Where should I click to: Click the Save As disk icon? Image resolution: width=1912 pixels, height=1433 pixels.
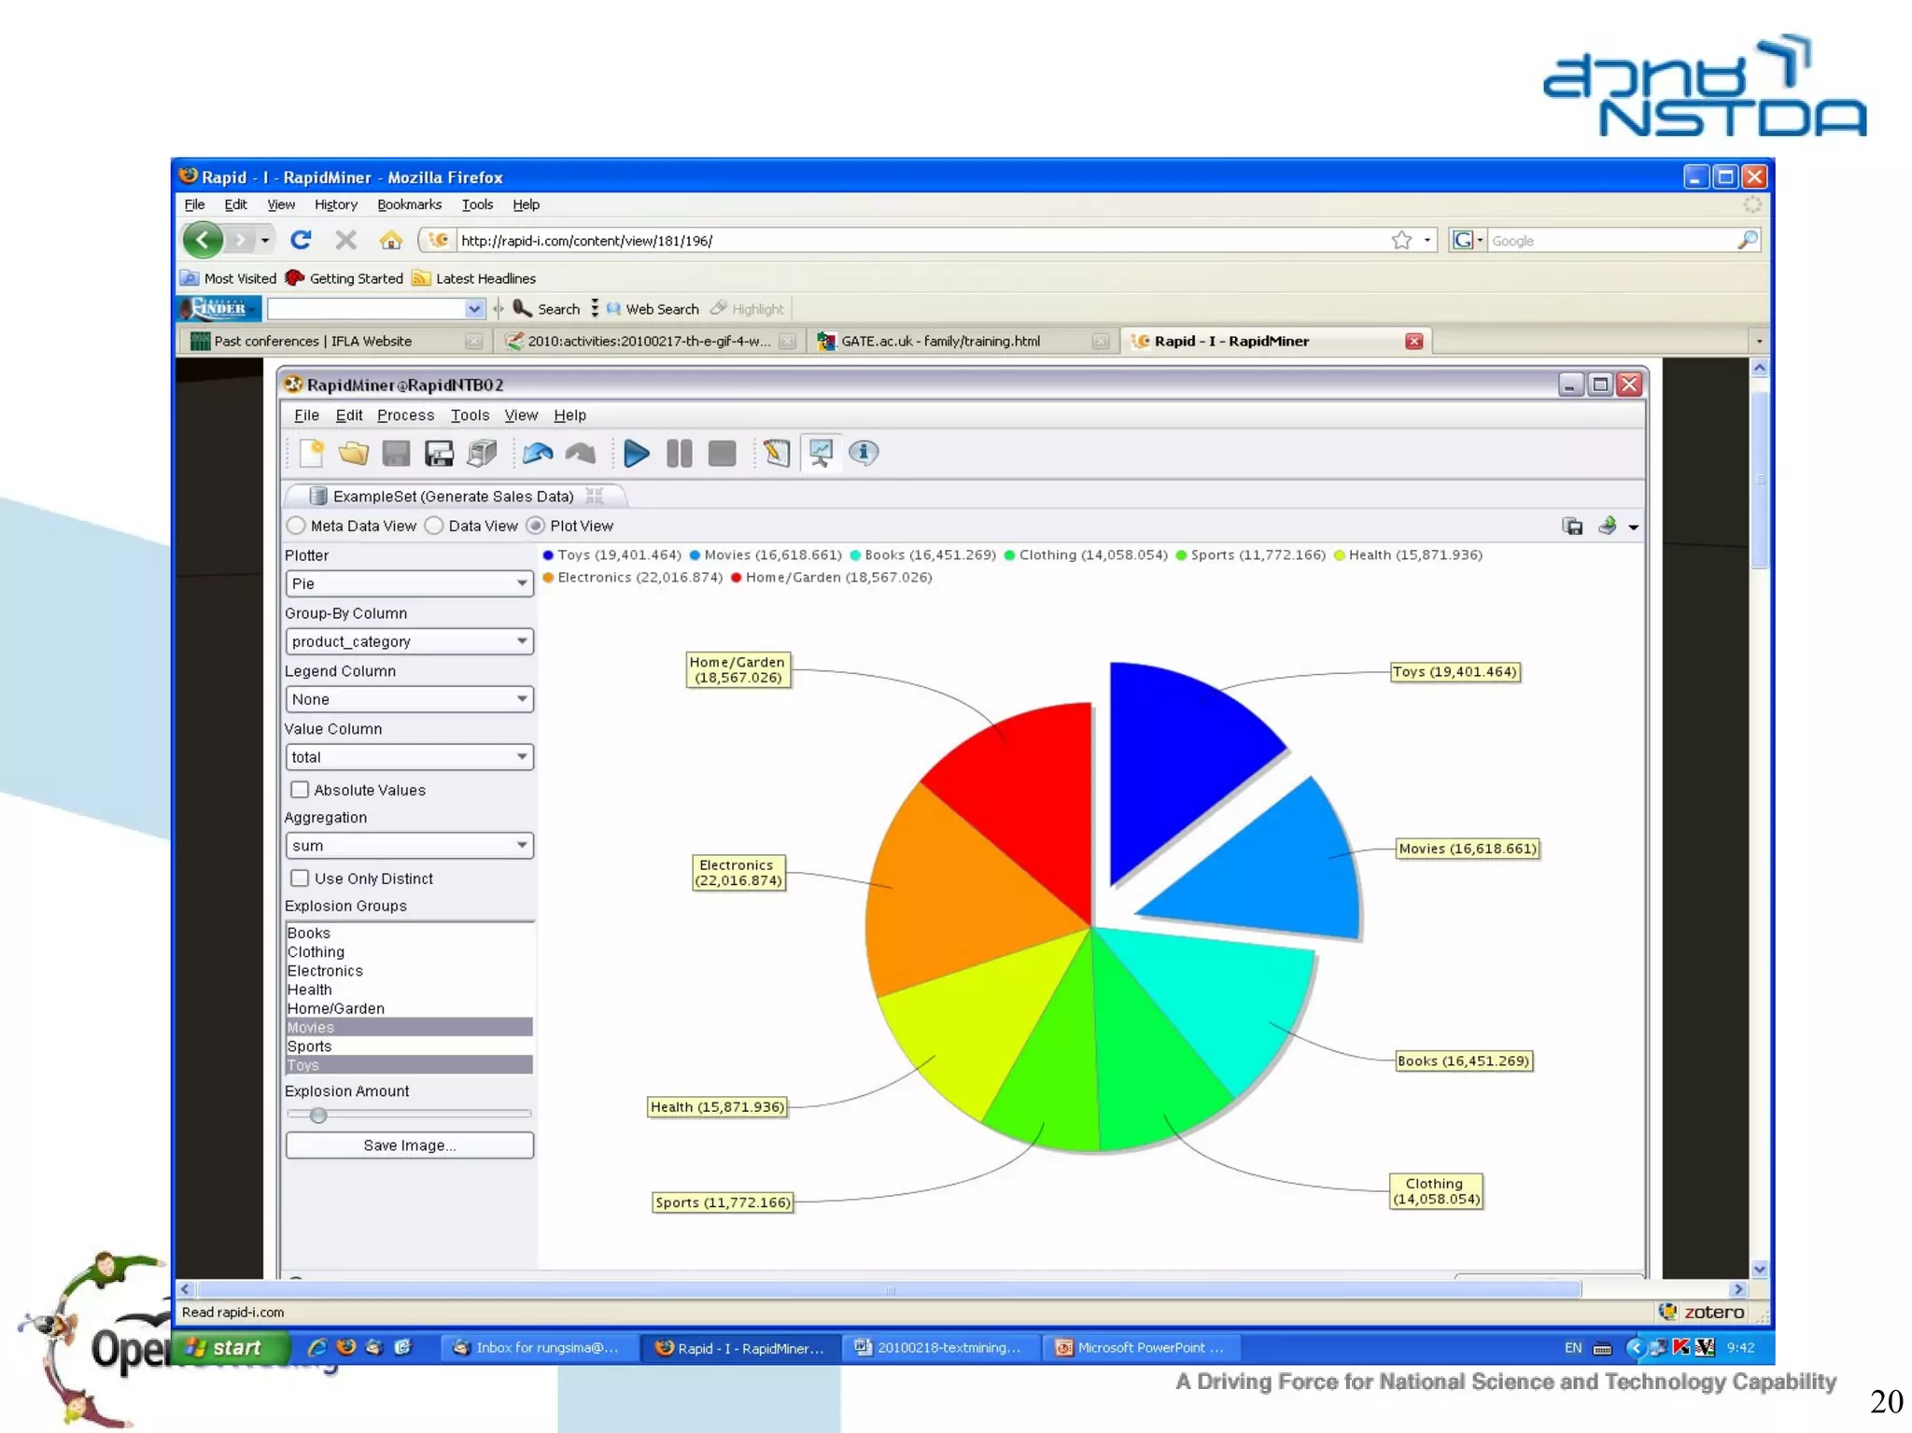439,454
